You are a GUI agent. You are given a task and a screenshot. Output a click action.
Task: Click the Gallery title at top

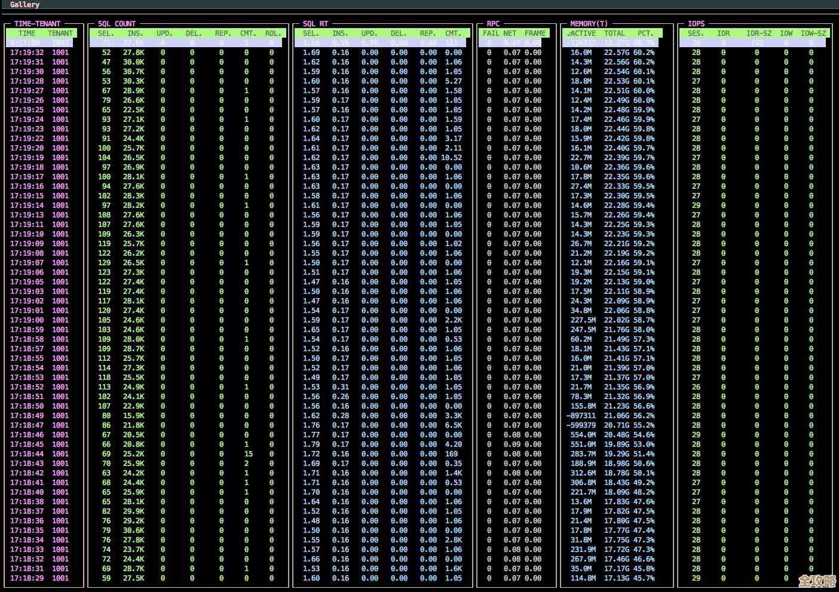point(25,5)
